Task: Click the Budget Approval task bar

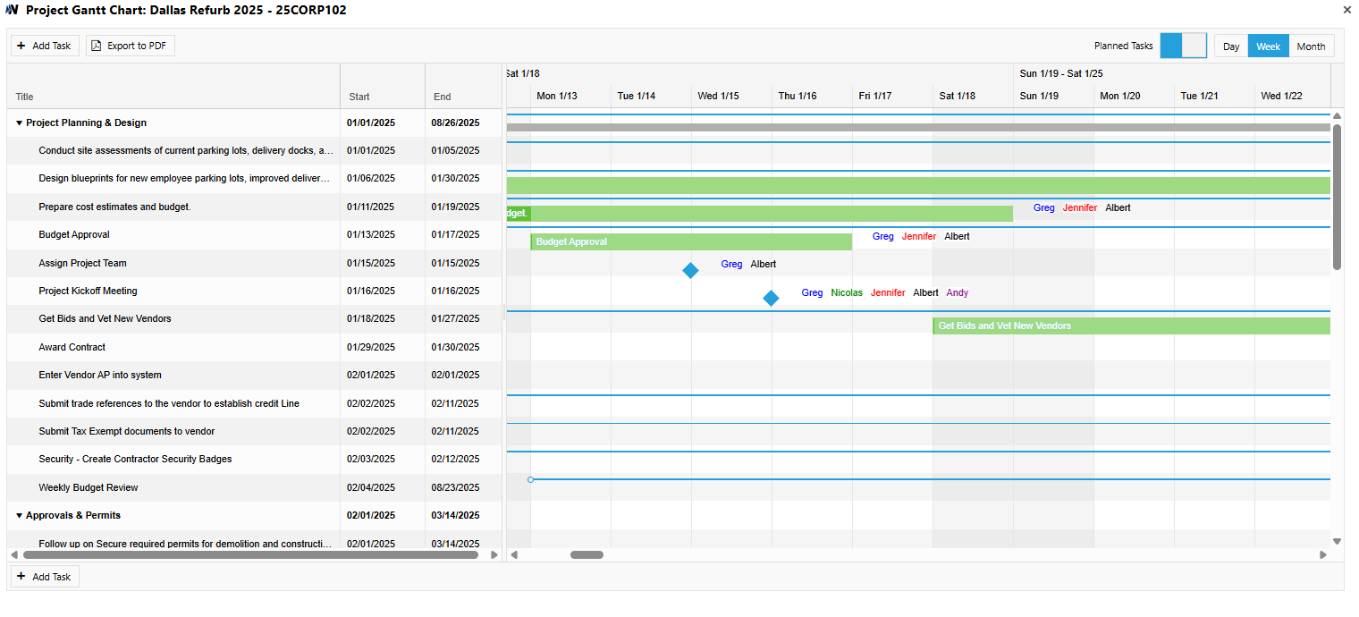Action: (690, 242)
